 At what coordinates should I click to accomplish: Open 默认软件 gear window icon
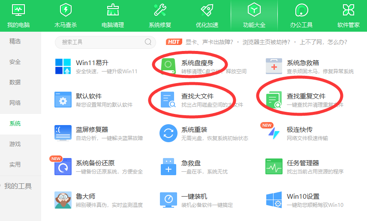(x=63, y=100)
